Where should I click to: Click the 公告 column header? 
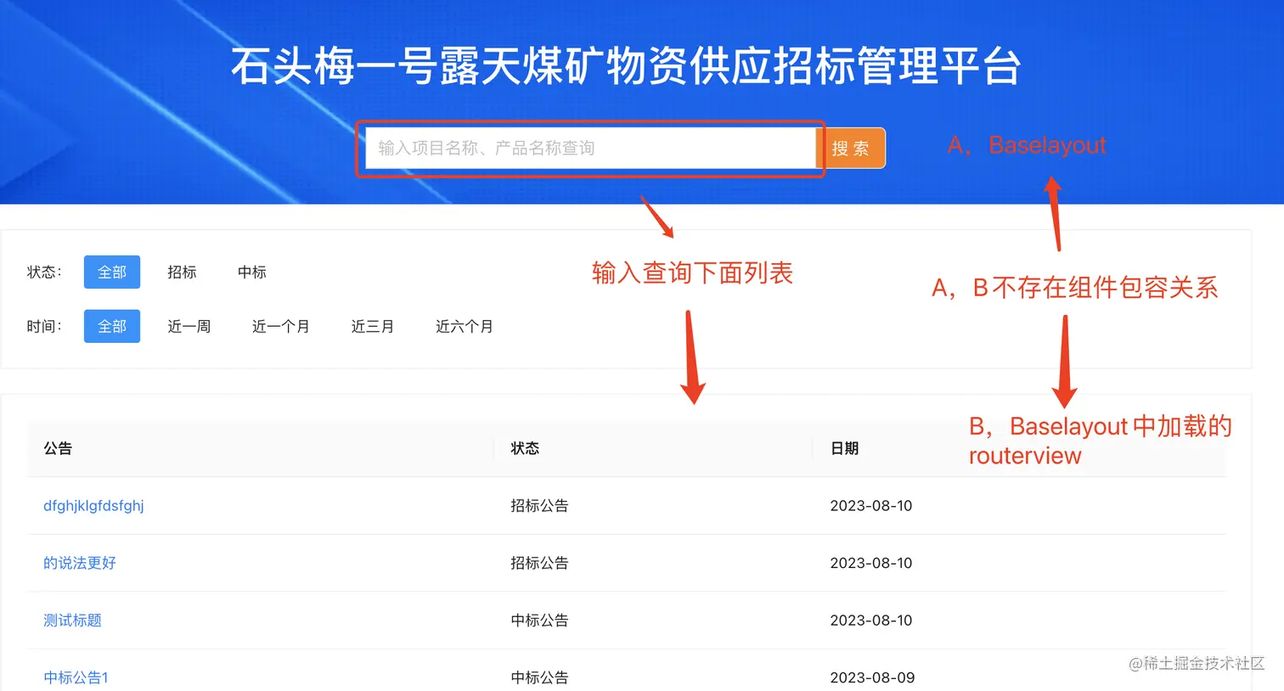58,448
